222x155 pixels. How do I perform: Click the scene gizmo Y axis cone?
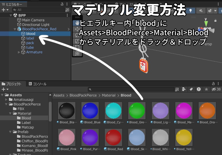[206, 23]
